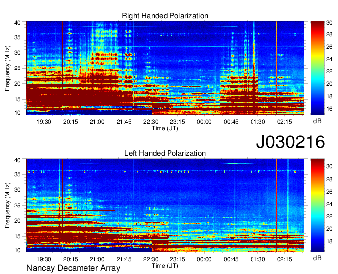Click the 02:15 tick label of top plot
Screen dimensions: 338x274
284,122
